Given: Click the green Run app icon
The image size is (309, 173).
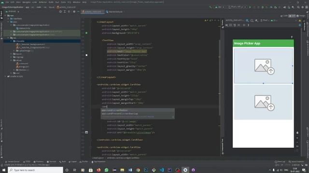Looking at the screenshot, I should tap(250, 7).
